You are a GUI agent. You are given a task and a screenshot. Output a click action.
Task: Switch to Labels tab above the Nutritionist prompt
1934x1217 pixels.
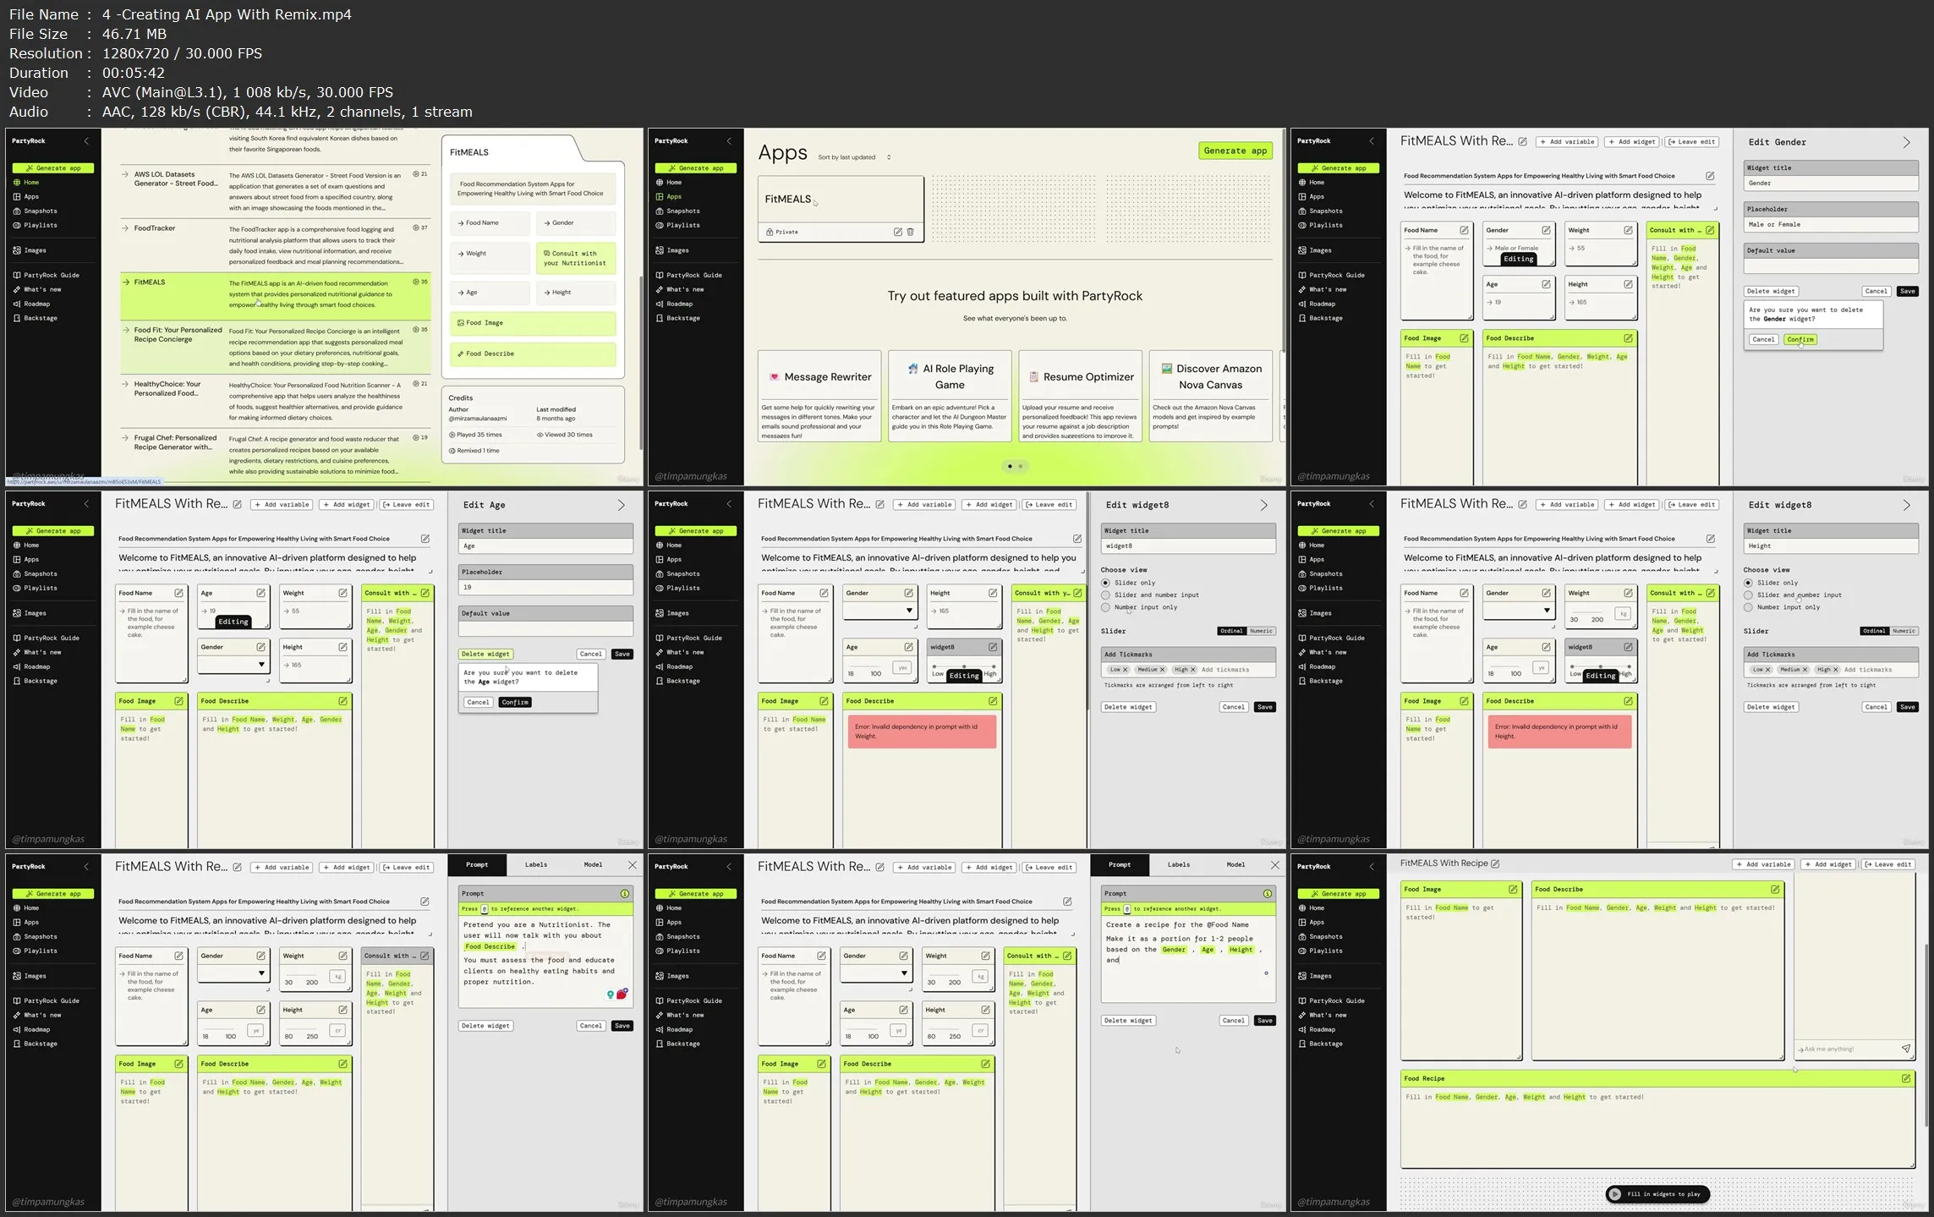pyautogui.click(x=536, y=865)
